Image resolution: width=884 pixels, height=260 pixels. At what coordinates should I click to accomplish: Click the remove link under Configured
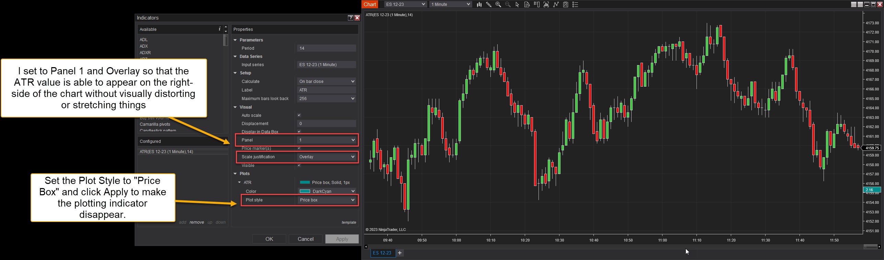click(197, 222)
